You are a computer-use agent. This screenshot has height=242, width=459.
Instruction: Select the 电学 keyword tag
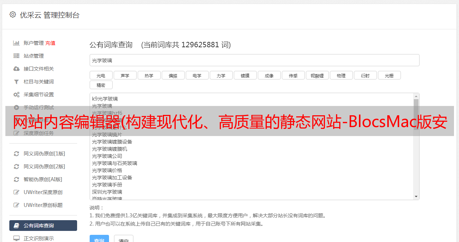pyautogui.click(x=197, y=75)
